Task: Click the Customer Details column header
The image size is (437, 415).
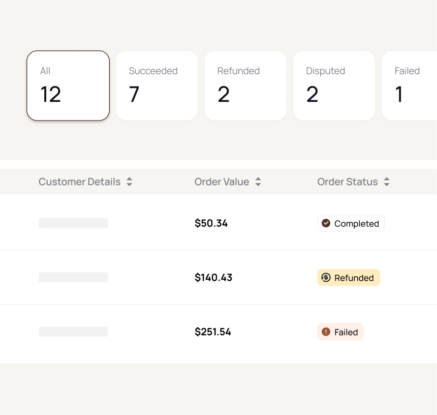Action: 80,182
